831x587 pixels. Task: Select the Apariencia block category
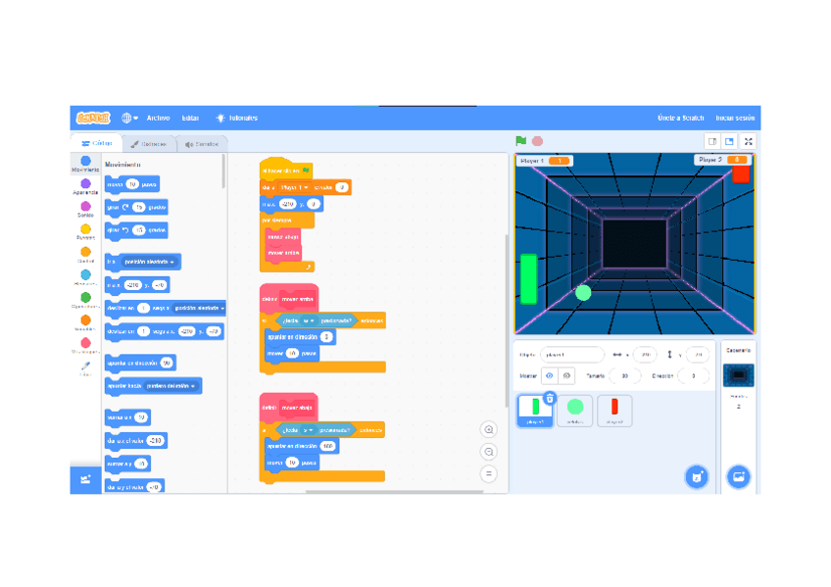pos(85,186)
